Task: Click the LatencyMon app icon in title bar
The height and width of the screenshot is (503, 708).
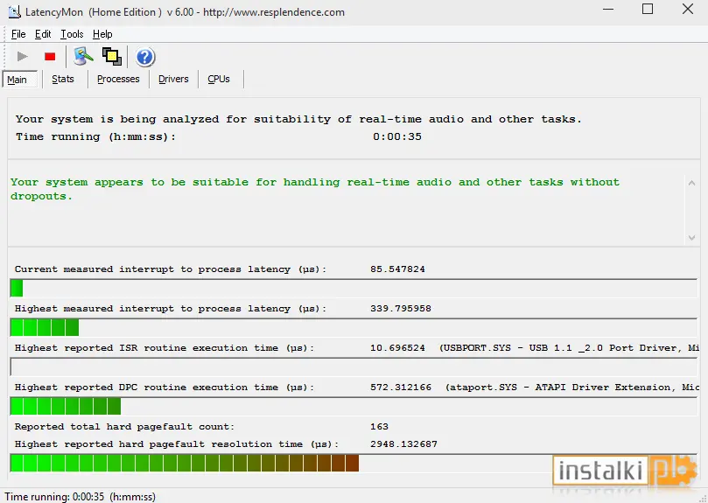Action: pos(15,11)
